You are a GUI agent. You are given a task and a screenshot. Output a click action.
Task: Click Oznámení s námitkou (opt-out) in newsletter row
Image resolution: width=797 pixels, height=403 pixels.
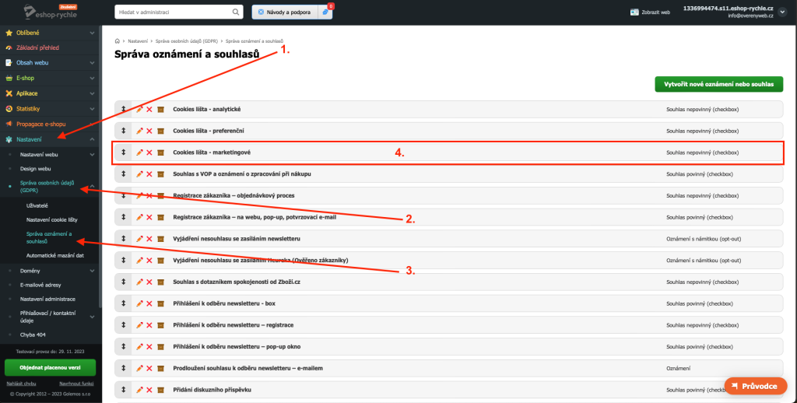click(x=704, y=238)
